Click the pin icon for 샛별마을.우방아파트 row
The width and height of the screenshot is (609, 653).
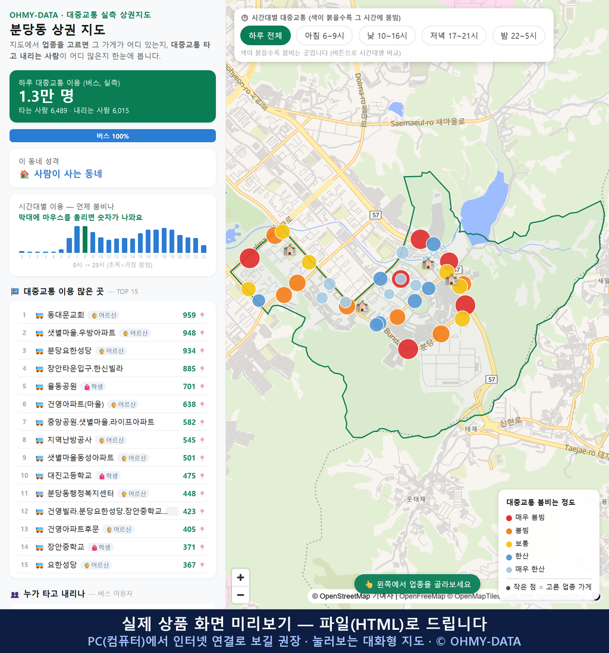[202, 333]
